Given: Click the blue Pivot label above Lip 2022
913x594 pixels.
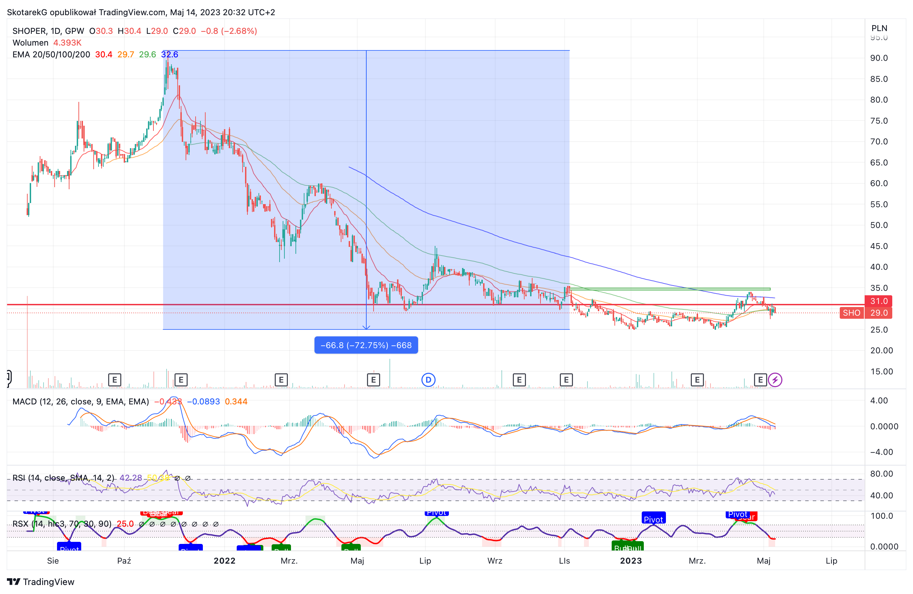Looking at the screenshot, I should (x=436, y=513).
